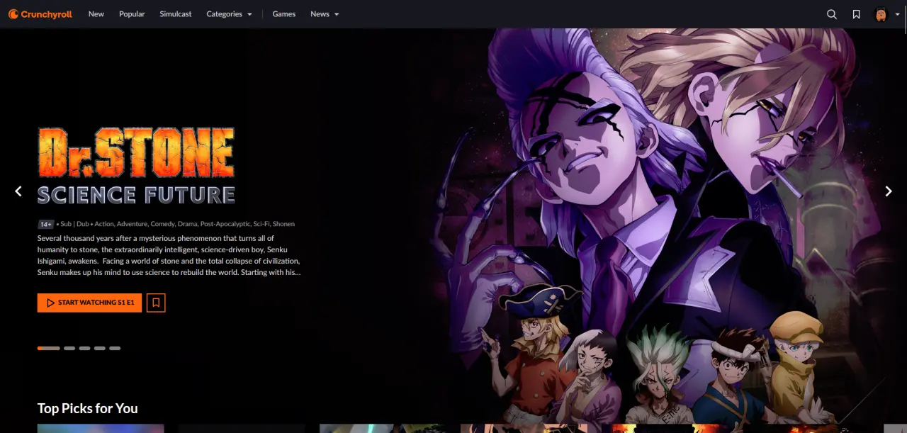907x433 pixels.
Task: Go to next hero slide arrow
Action: coord(888,191)
